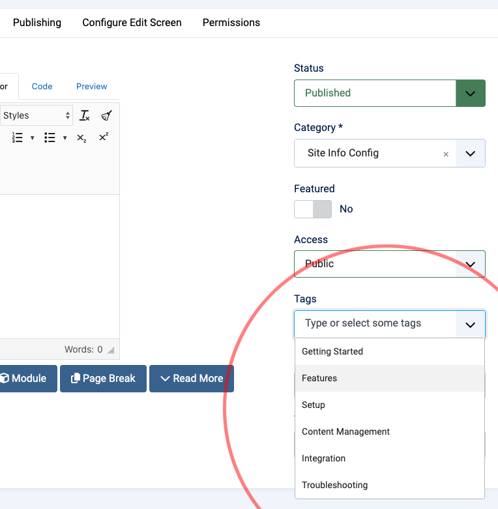The height and width of the screenshot is (509, 498).
Task: Apply superscript formatting
Action: point(104,138)
